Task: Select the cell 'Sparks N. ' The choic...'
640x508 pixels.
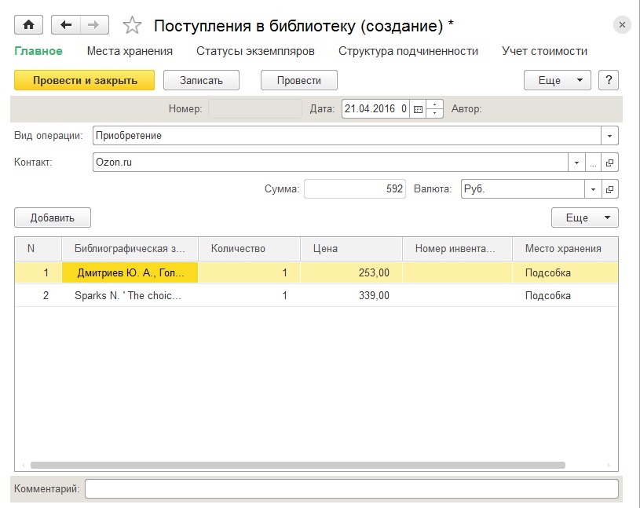Action: tap(130, 295)
